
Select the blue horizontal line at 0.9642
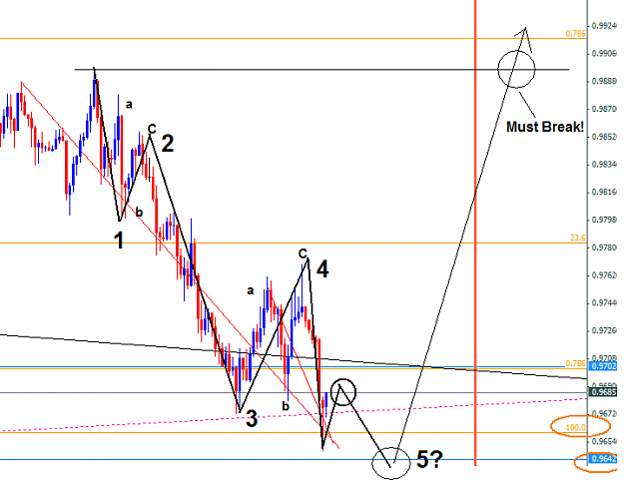point(294,460)
